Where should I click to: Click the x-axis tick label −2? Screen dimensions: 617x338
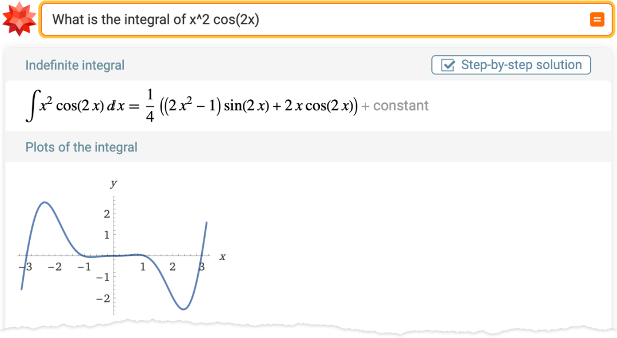[x=54, y=267]
